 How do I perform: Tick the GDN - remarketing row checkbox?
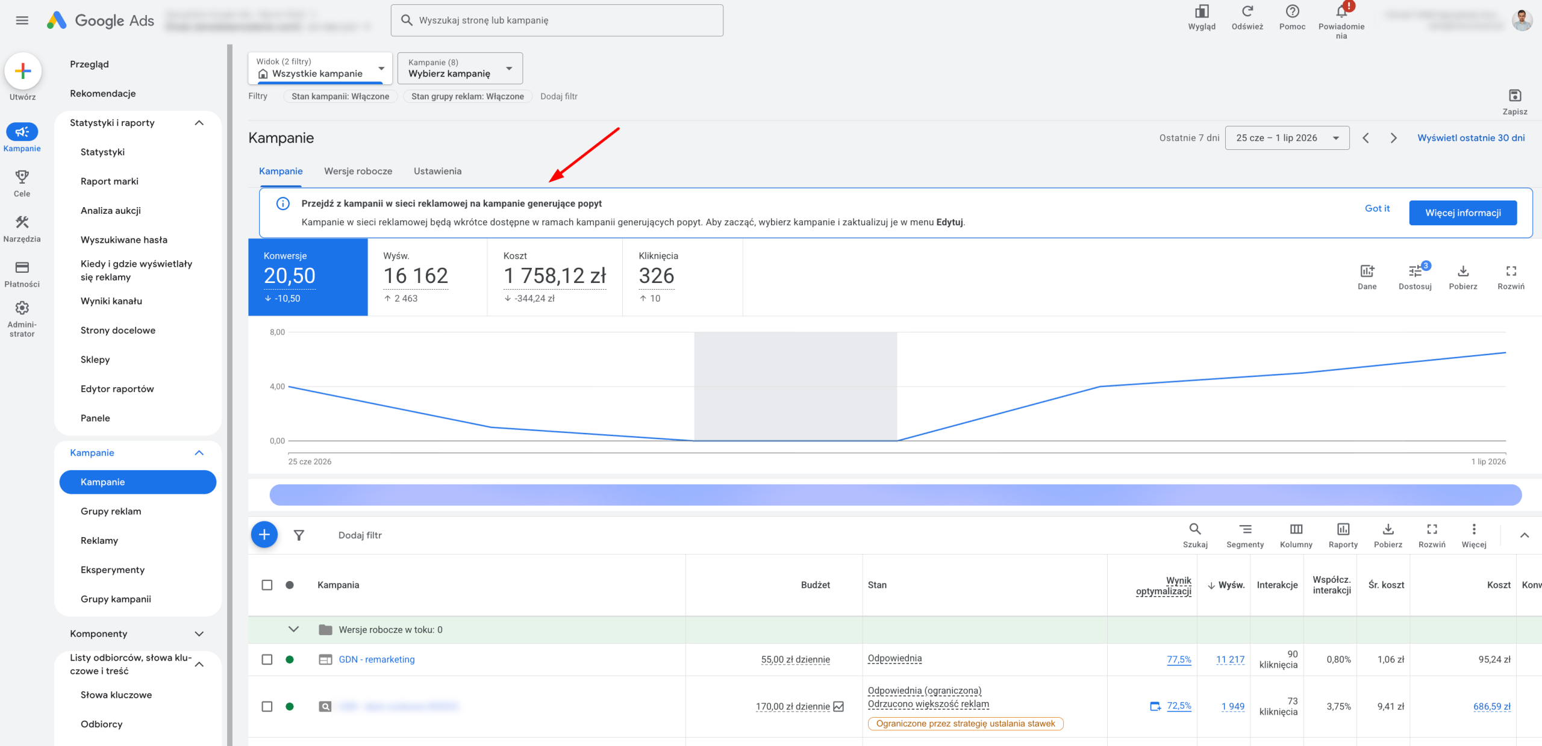coord(267,659)
